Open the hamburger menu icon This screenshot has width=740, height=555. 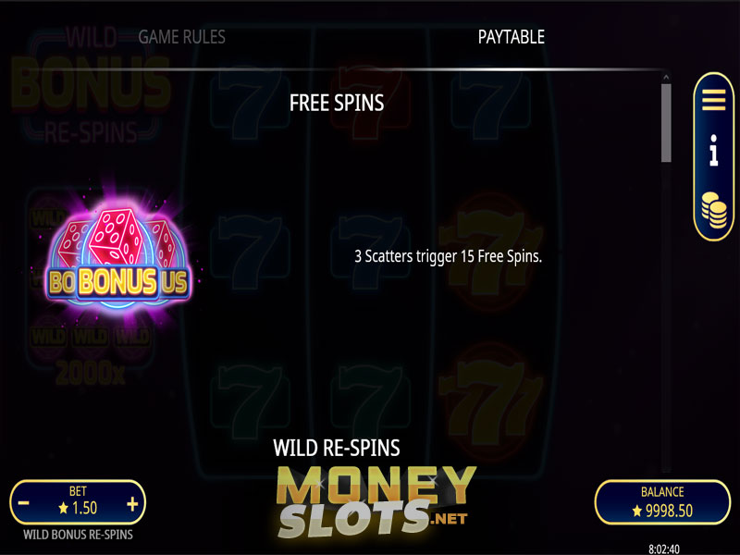(713, 100)
